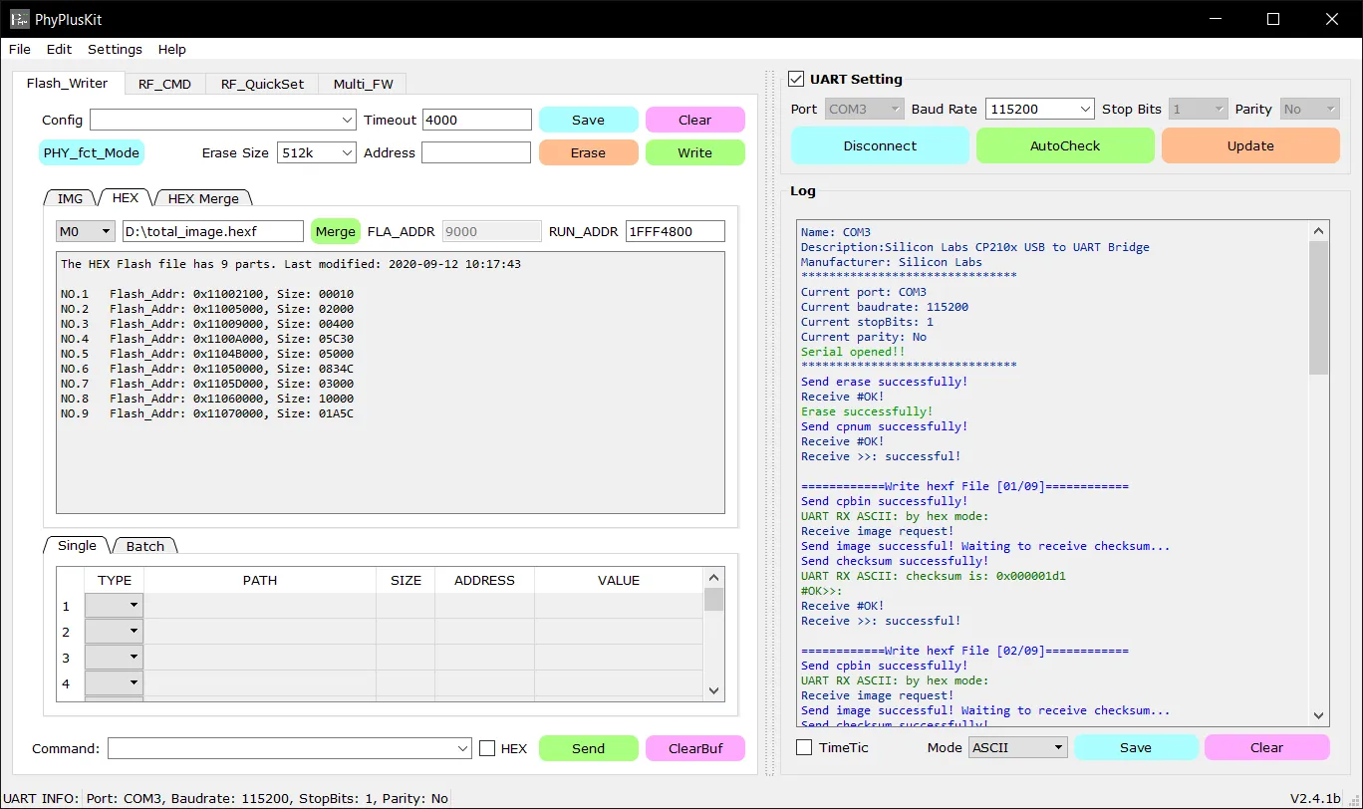
Task: Open the Config dropdown
Action: [x=222, y=120]
